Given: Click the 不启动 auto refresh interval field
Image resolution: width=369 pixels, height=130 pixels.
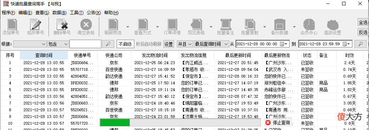Looking at the screenshot, I should [125, 44].
